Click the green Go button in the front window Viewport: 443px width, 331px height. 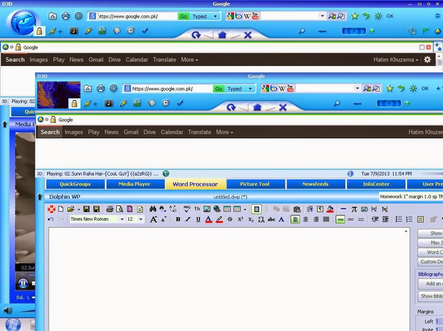pos(219,89)
